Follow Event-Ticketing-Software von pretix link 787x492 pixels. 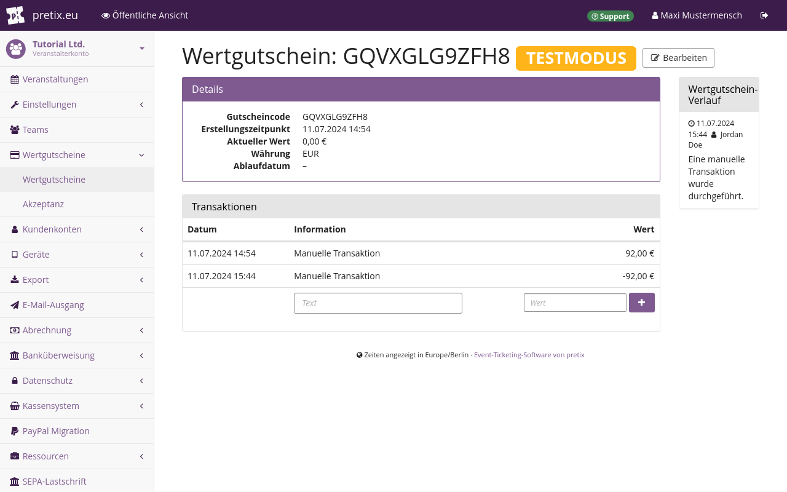529,355
